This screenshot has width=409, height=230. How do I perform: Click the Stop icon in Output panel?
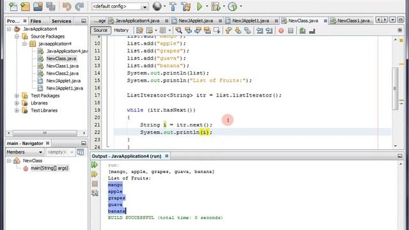pos(95,183)
